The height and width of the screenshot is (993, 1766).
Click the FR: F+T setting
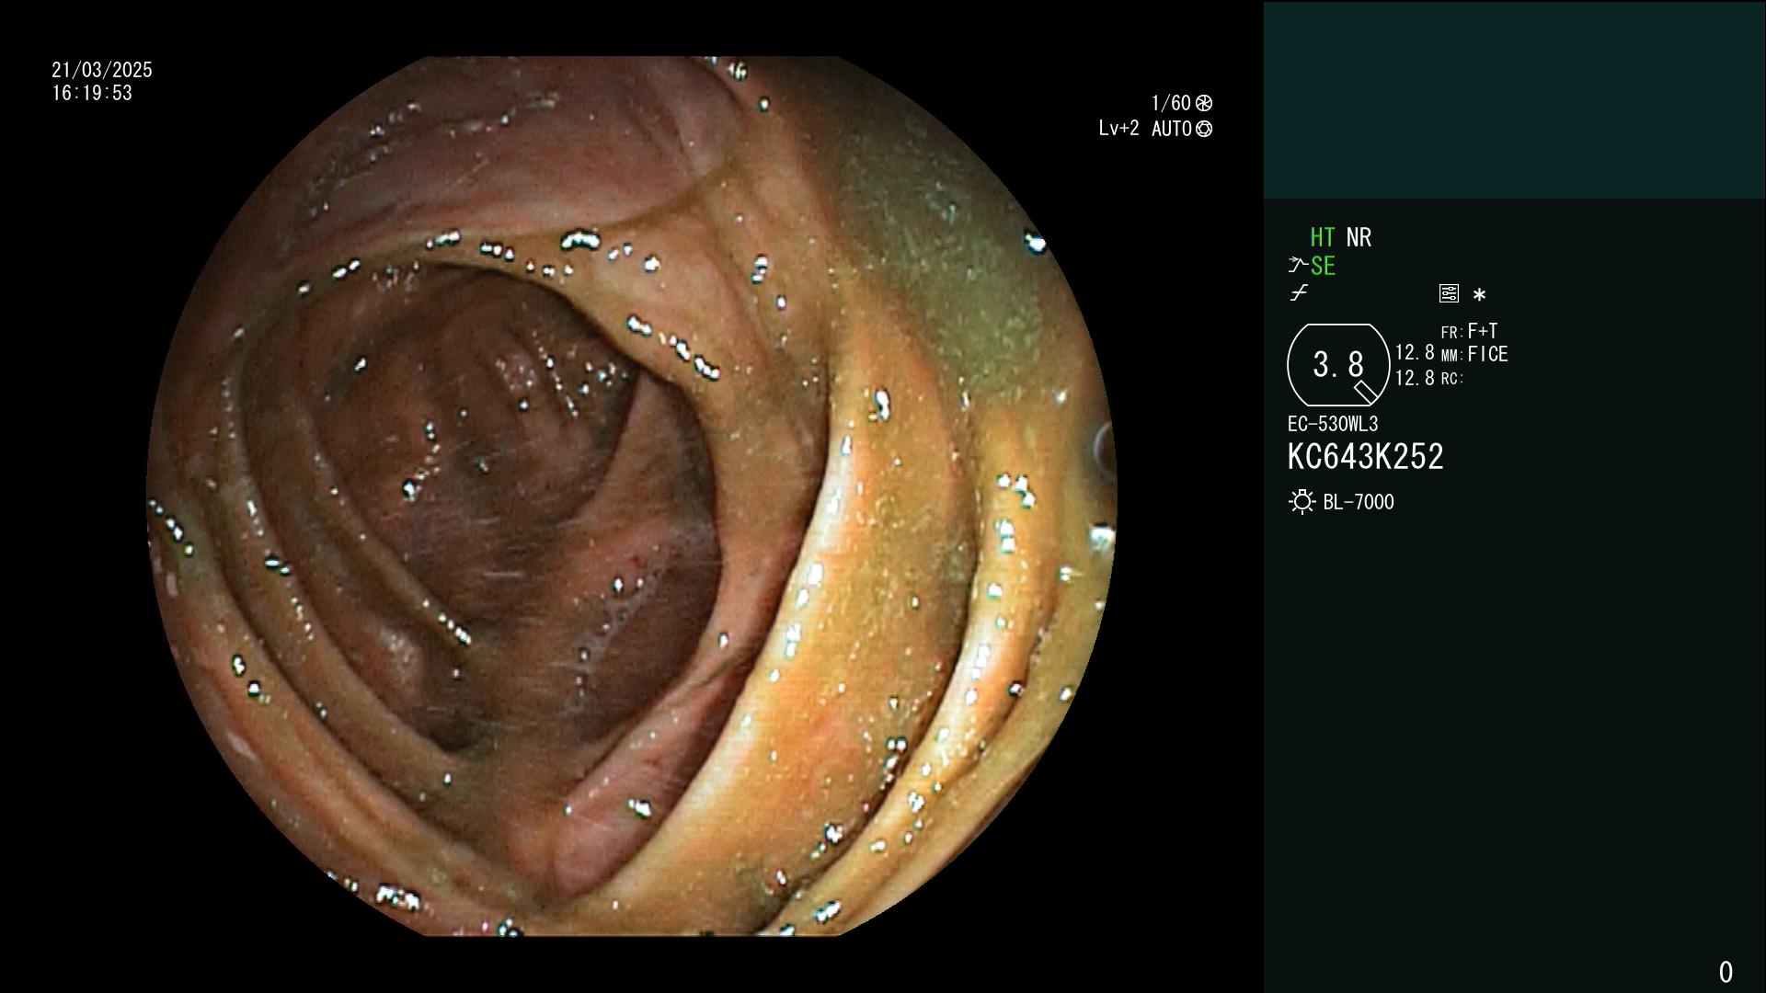(x=1469, y=331)
